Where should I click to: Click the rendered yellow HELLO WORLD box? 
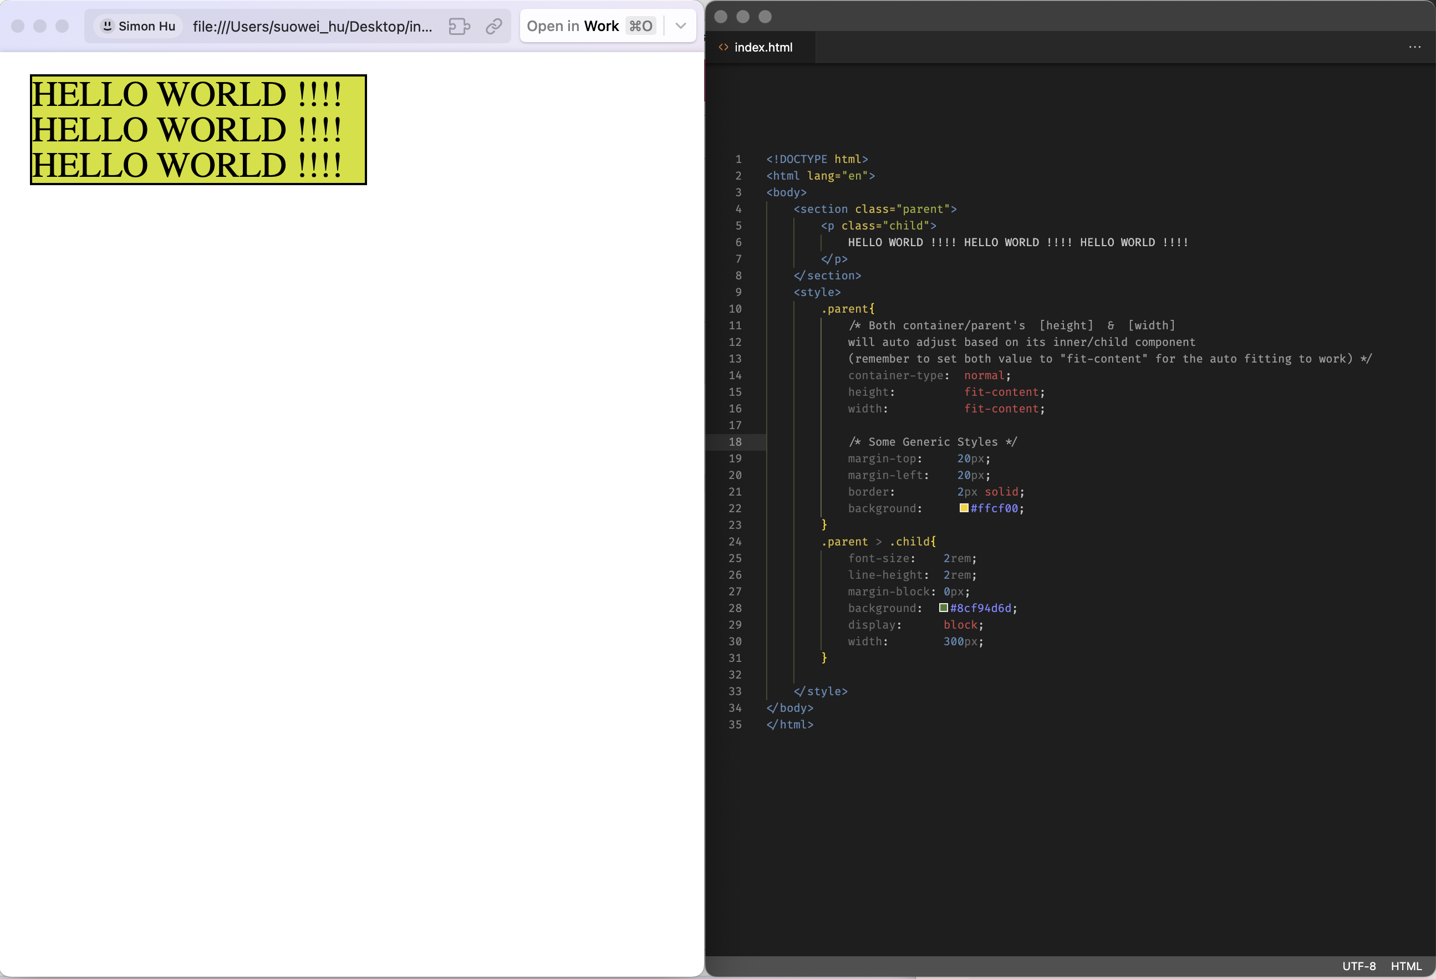coord(198,130)
